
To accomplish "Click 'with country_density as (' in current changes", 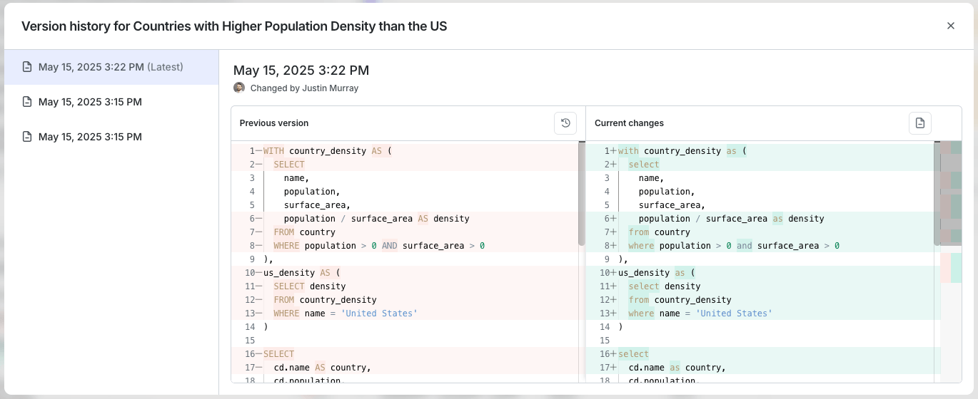I will (x=682, y=151).
